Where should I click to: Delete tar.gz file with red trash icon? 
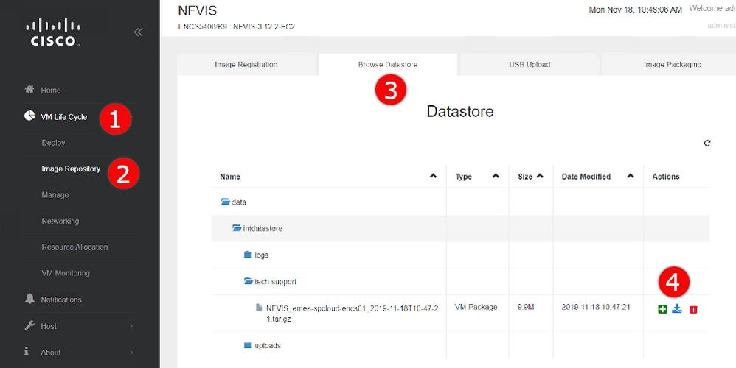(693, 309)
